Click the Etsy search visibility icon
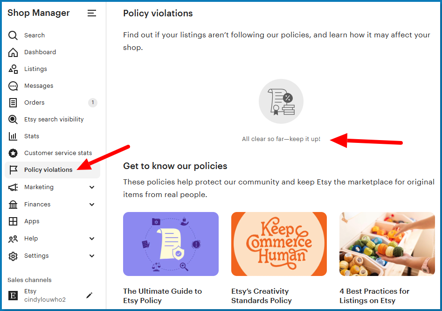The height and width of the screenshot is (311, 442). 13,120
